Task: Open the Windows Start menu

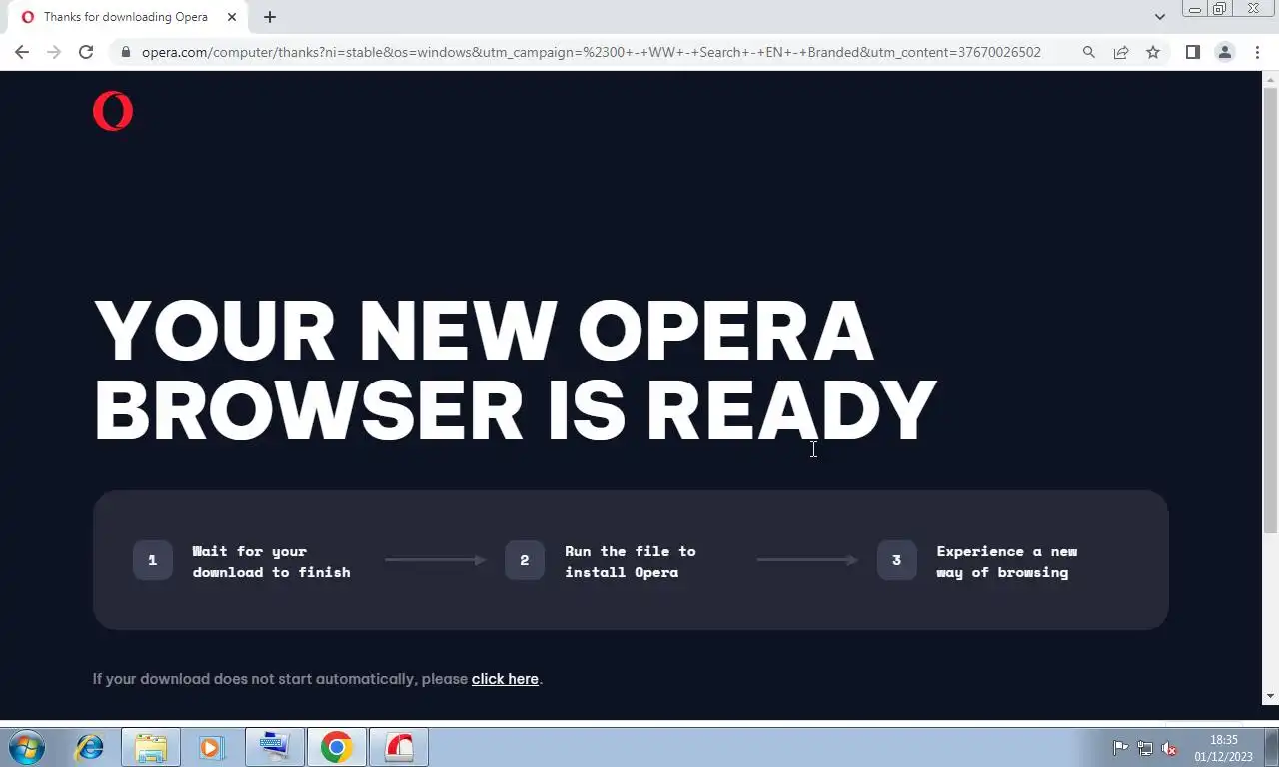Action: pyautogui.click(x=27, y=747)
